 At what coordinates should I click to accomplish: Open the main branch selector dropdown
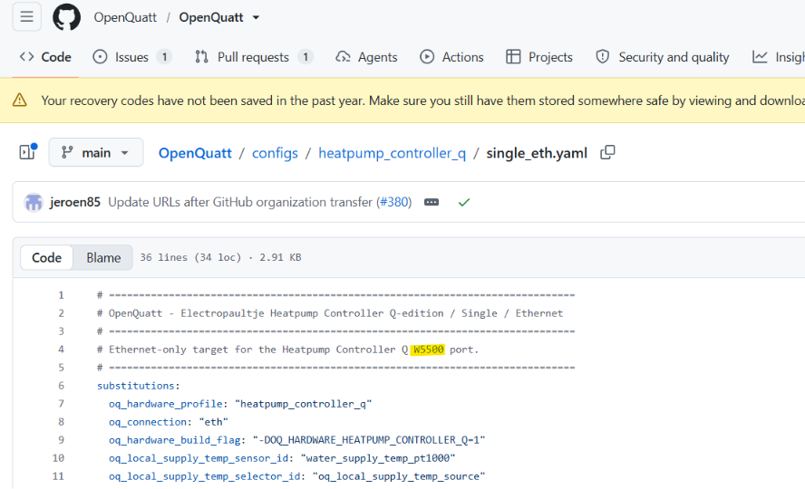pyautogui.click(x=96, y=152)
